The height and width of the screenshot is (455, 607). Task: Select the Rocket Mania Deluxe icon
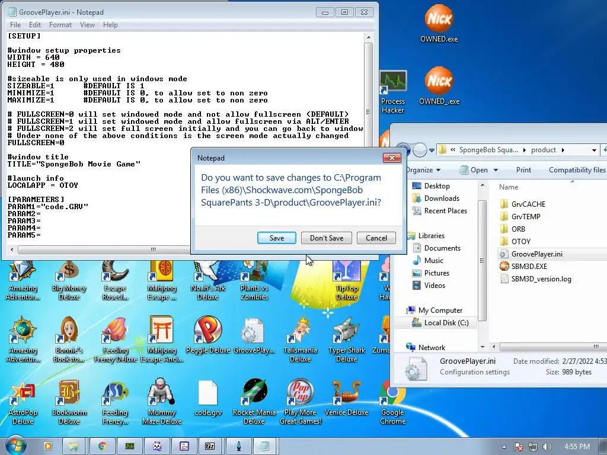click(x=254, y=402)
